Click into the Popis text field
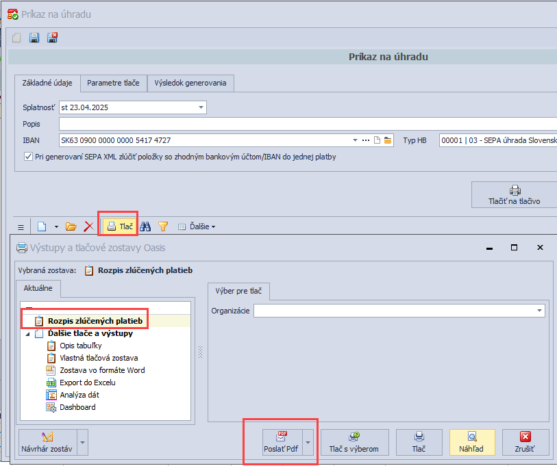This screenshot has width=557, height=466. (307, 124)
